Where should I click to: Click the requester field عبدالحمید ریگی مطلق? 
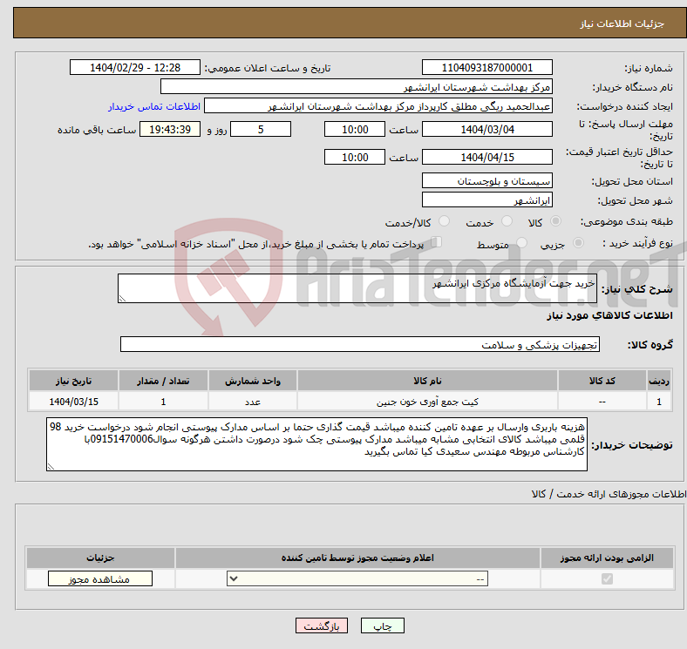tap(378, 106)
